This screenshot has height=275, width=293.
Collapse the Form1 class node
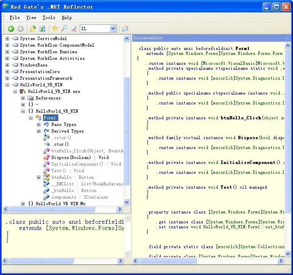click(x=31, y=118)
